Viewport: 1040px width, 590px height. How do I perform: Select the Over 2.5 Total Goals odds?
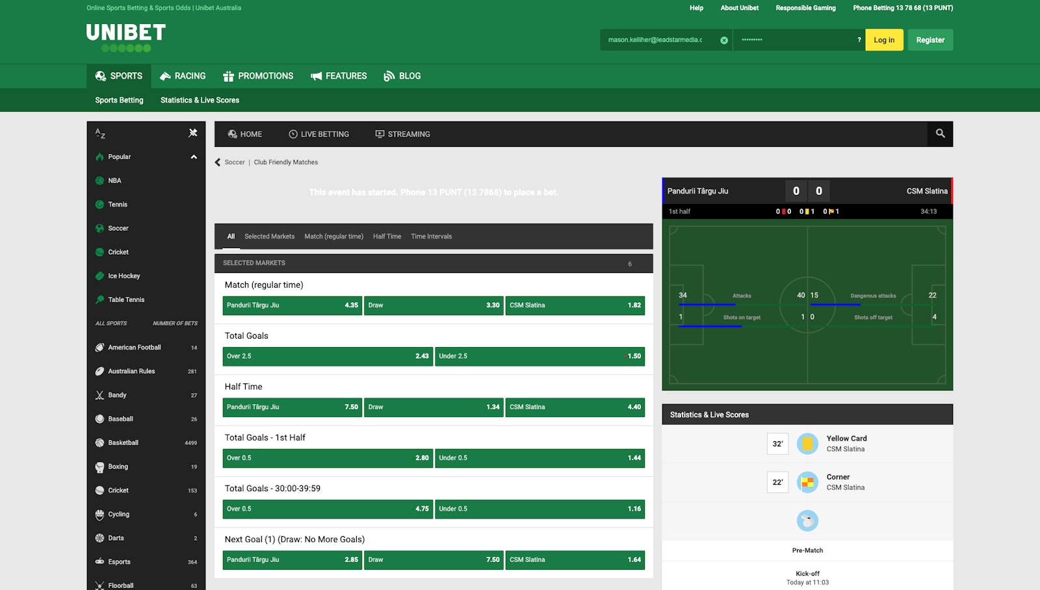[327, 356]
